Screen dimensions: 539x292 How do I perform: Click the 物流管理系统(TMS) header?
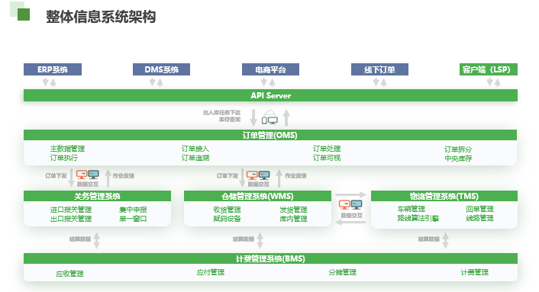coord(444,196)
